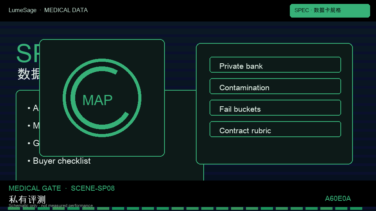Viewport: 376px width, 211px height.
Task: Click the SPEC 数据卡规格 badge
Action: coord(330,11)
